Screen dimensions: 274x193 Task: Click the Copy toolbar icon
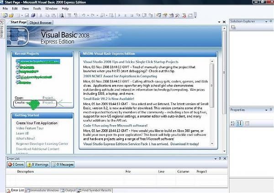pyautogui.click(x=47, y=15)
